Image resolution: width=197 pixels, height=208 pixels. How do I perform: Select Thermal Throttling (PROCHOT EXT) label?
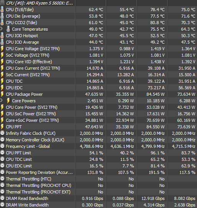[x=38, y=192]
